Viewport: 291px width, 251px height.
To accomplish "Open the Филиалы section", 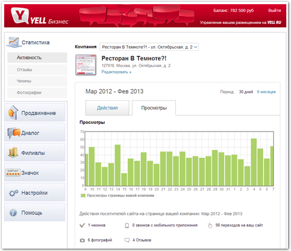I will click(x=35, y=152).
